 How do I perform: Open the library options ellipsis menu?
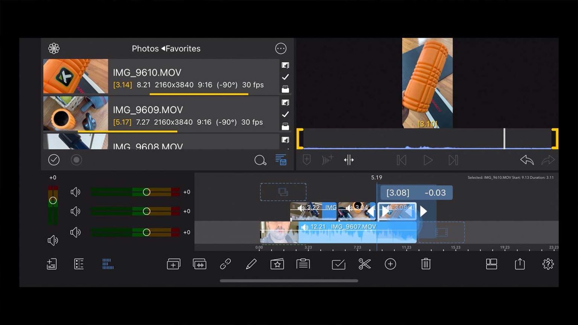280,48
